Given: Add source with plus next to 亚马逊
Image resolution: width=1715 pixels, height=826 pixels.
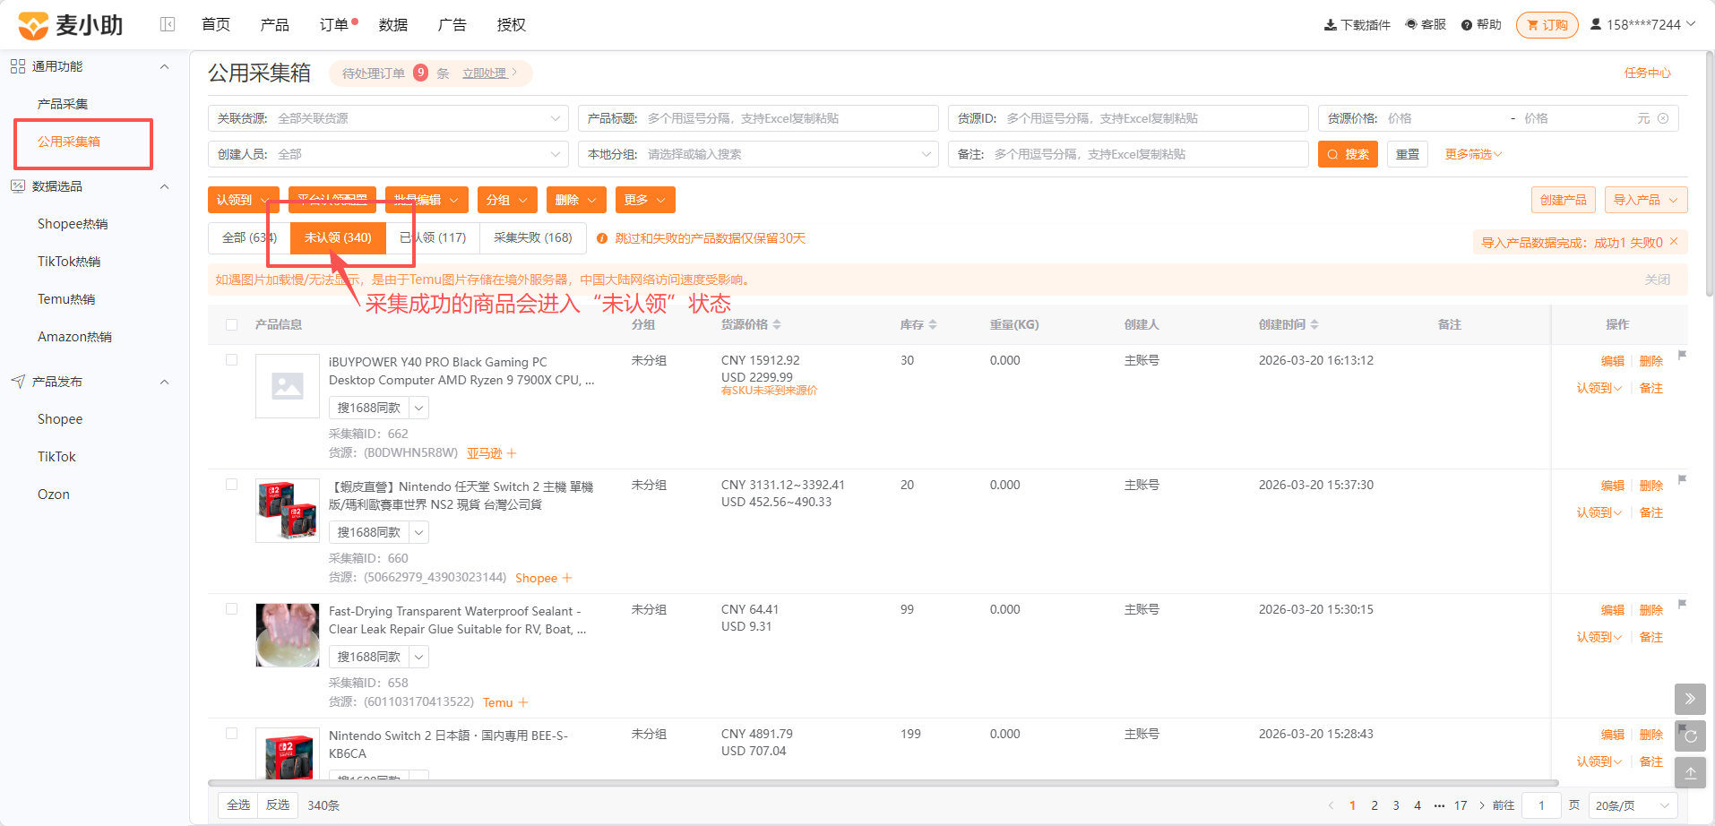Looking at the screenshot, I should [512, 453].
